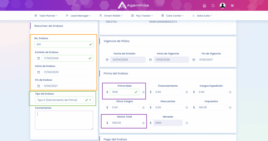Click help icon next to Otros Cargos
268x141 pixels.
(143, 107)
